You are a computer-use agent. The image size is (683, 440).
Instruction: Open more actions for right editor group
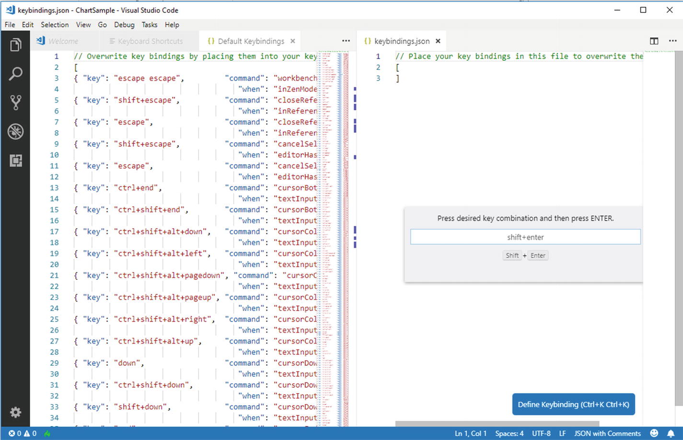click(672, 41)
